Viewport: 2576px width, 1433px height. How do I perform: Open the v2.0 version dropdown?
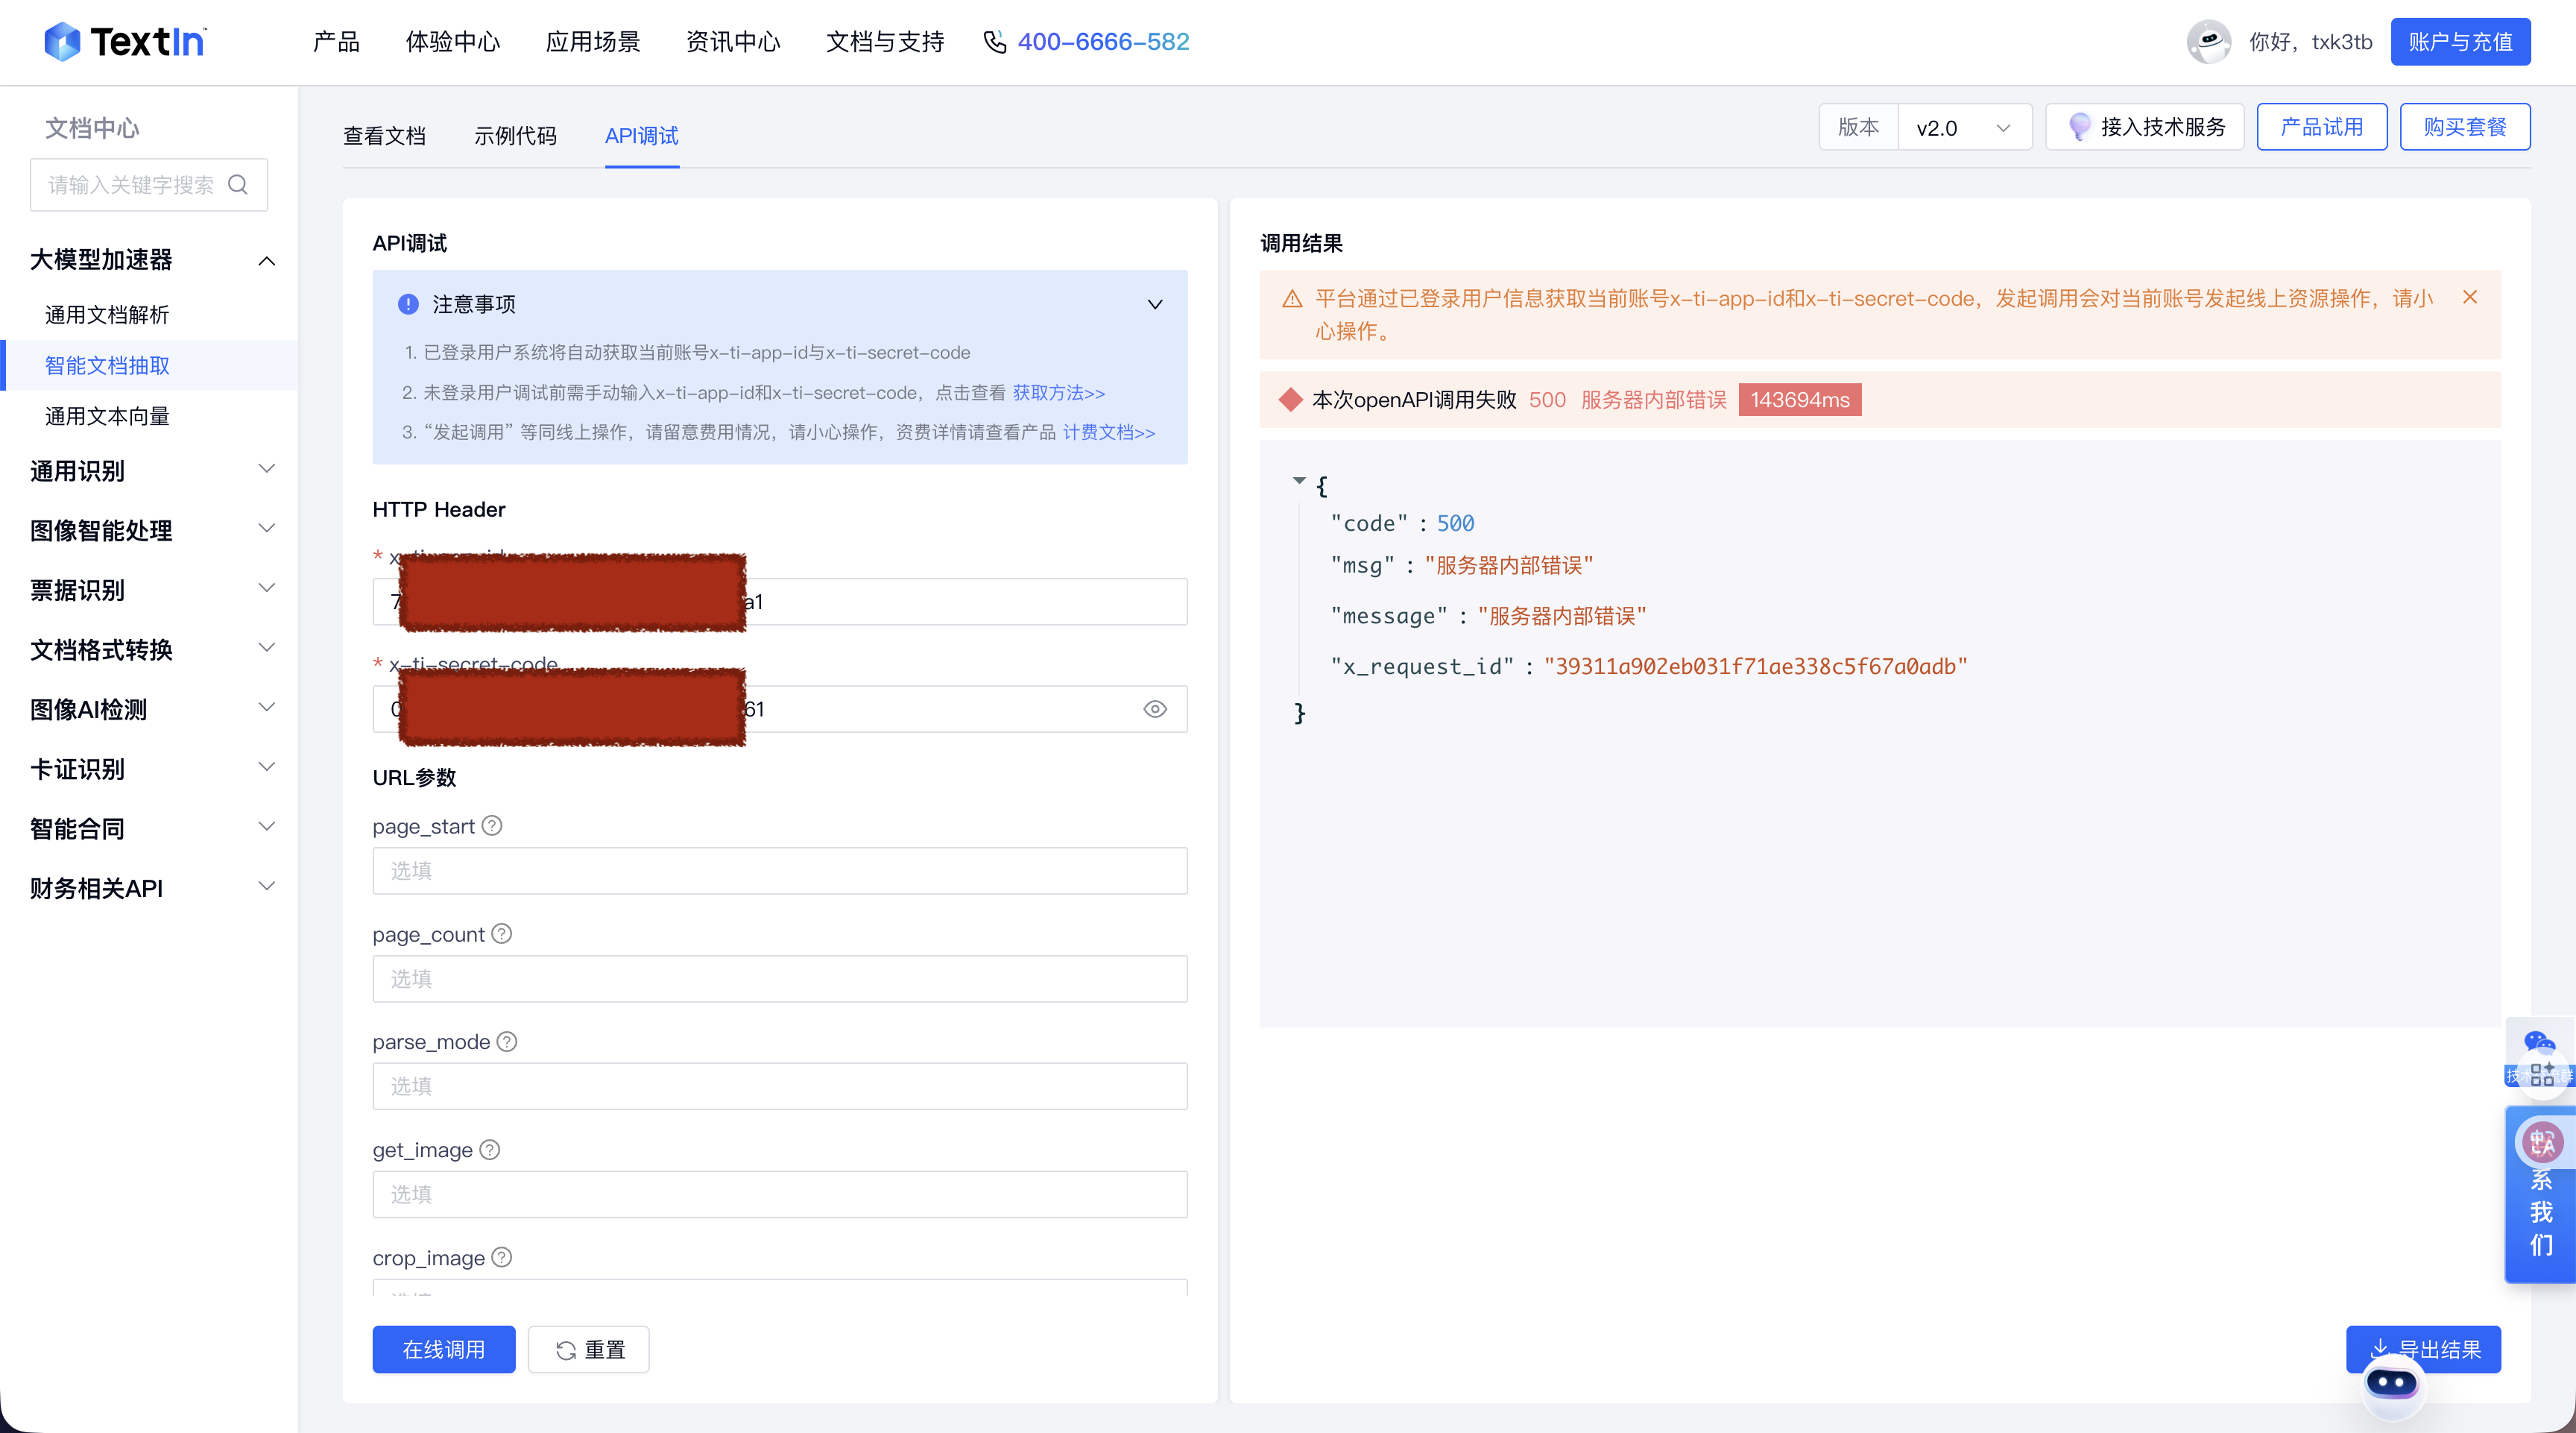click(x=1964, y=128)
